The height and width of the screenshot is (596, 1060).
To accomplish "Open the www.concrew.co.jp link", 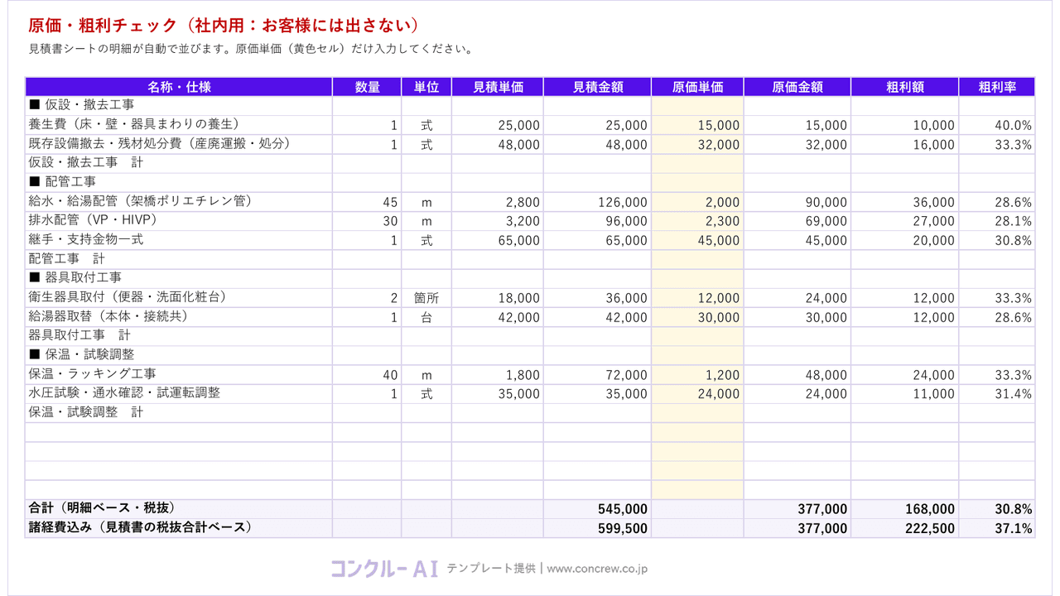I will coord(597,569).
